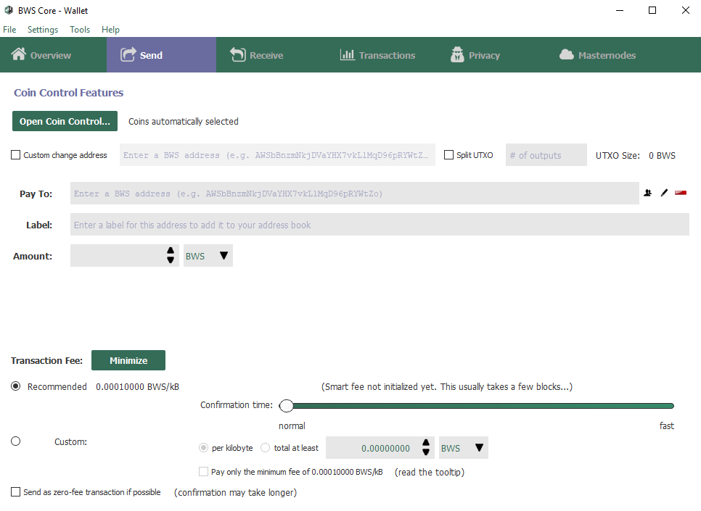Open Privacy via the spy icon
This screenshot has width=701, height=511.
click(457, 54)
